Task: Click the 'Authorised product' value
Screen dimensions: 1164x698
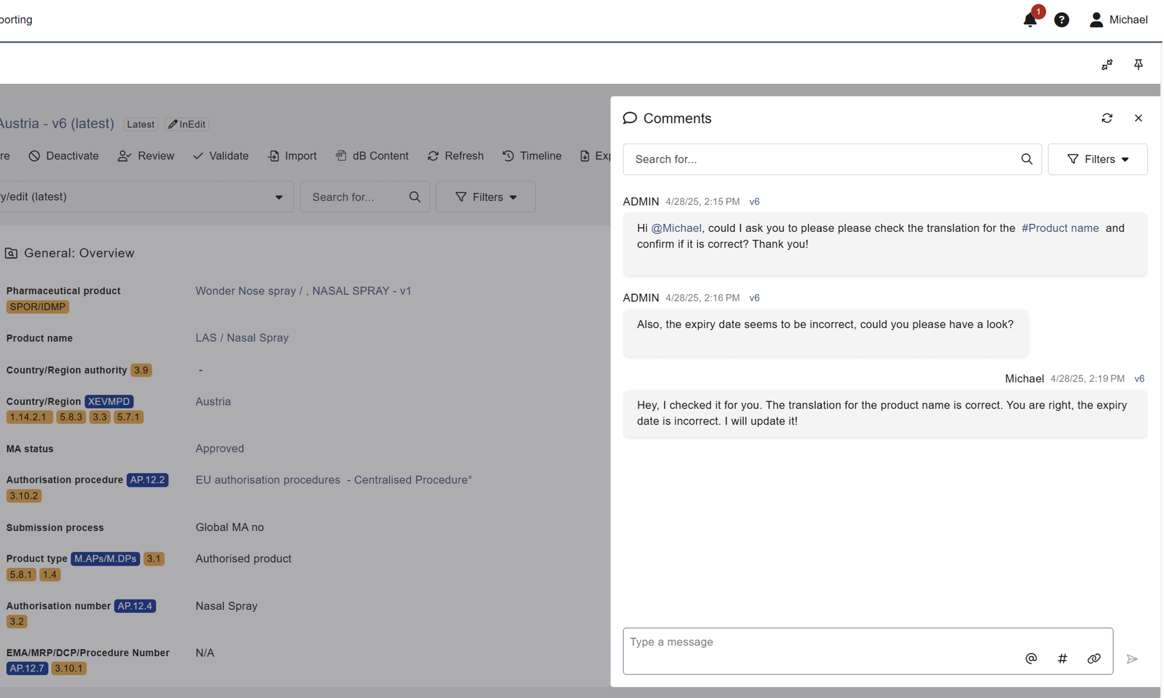Action: (243, 558)
